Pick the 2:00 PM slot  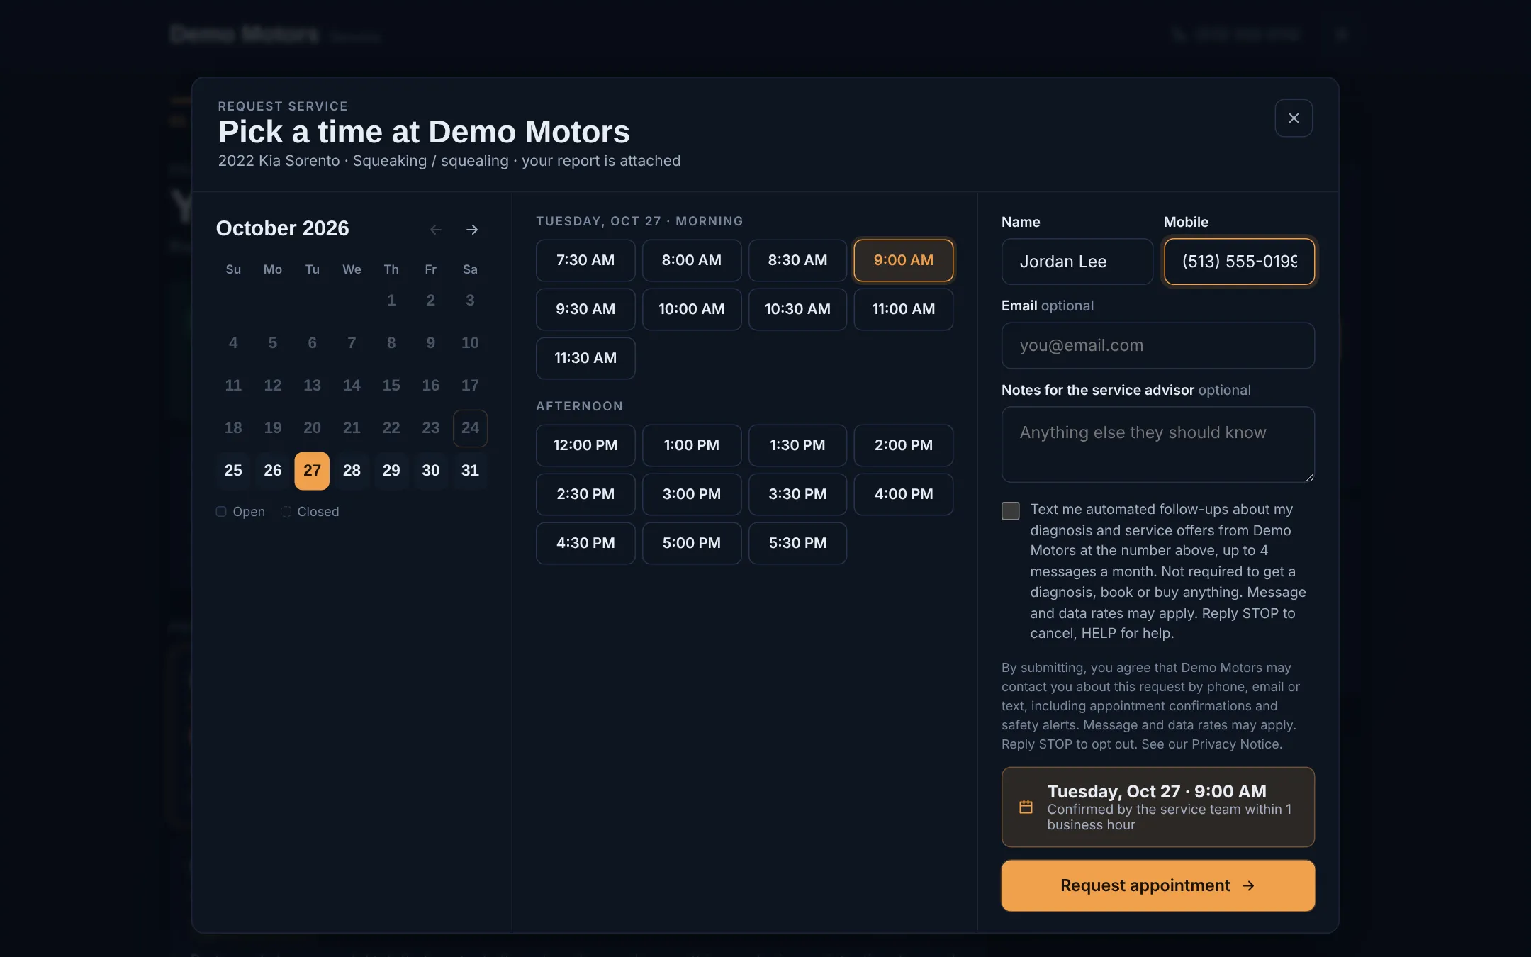[x=904, y=445]
